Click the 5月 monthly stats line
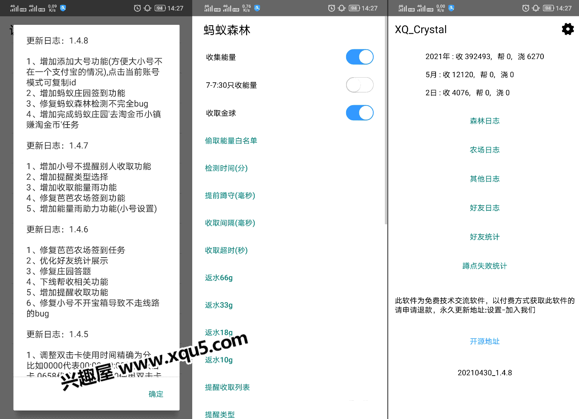579x419 pixels. click(470, 75)
